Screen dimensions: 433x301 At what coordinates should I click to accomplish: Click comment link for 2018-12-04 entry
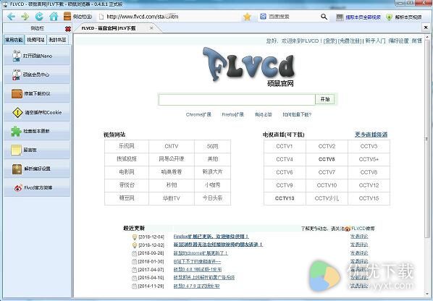click(359, 237)
